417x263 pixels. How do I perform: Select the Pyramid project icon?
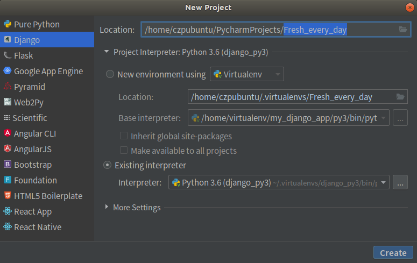[8, 87]
